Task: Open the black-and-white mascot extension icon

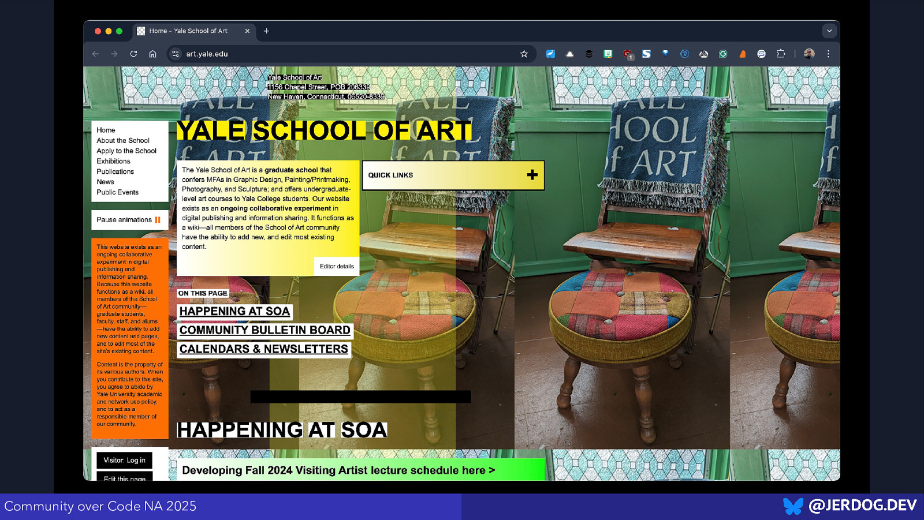Action: pyautogui.click(x=703, y=54)
